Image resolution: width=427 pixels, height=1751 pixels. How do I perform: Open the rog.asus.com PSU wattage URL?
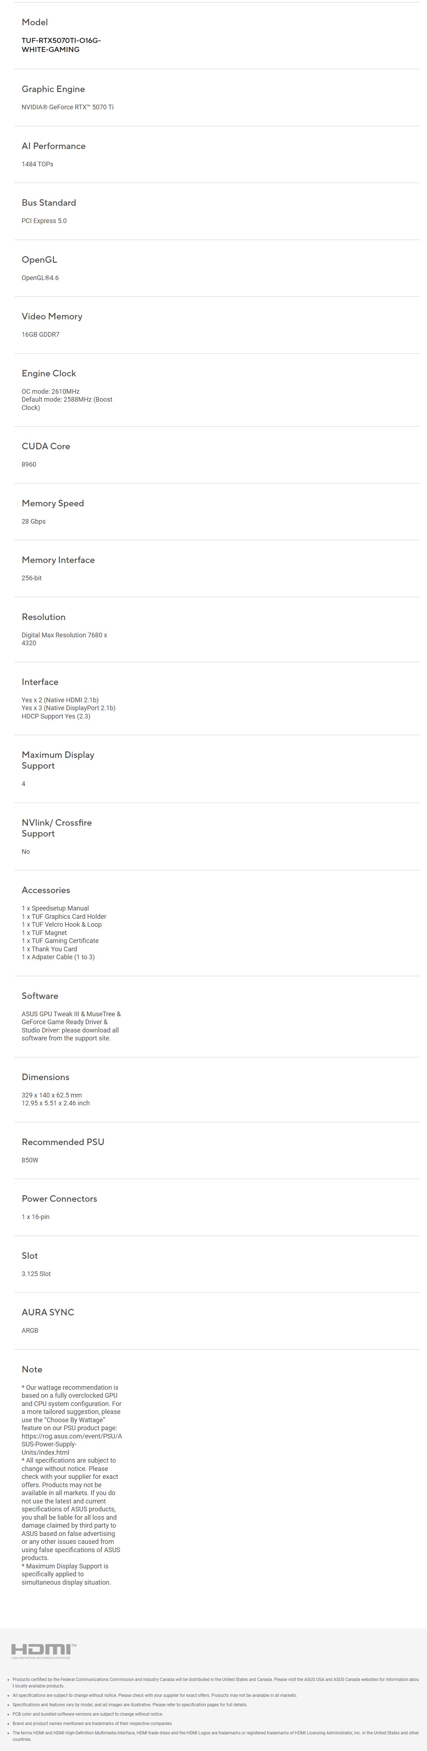72,1445
